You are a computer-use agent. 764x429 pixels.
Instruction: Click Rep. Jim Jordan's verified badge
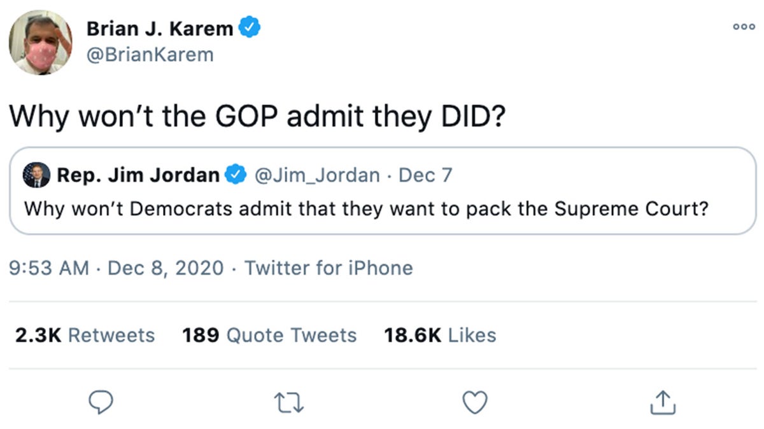click(237, 175)
